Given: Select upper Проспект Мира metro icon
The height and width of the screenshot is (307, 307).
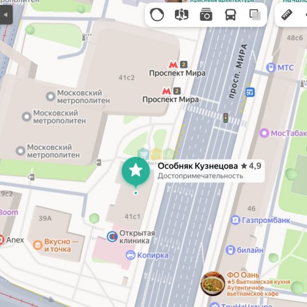Looking at the screenshot, I should 173,65.
